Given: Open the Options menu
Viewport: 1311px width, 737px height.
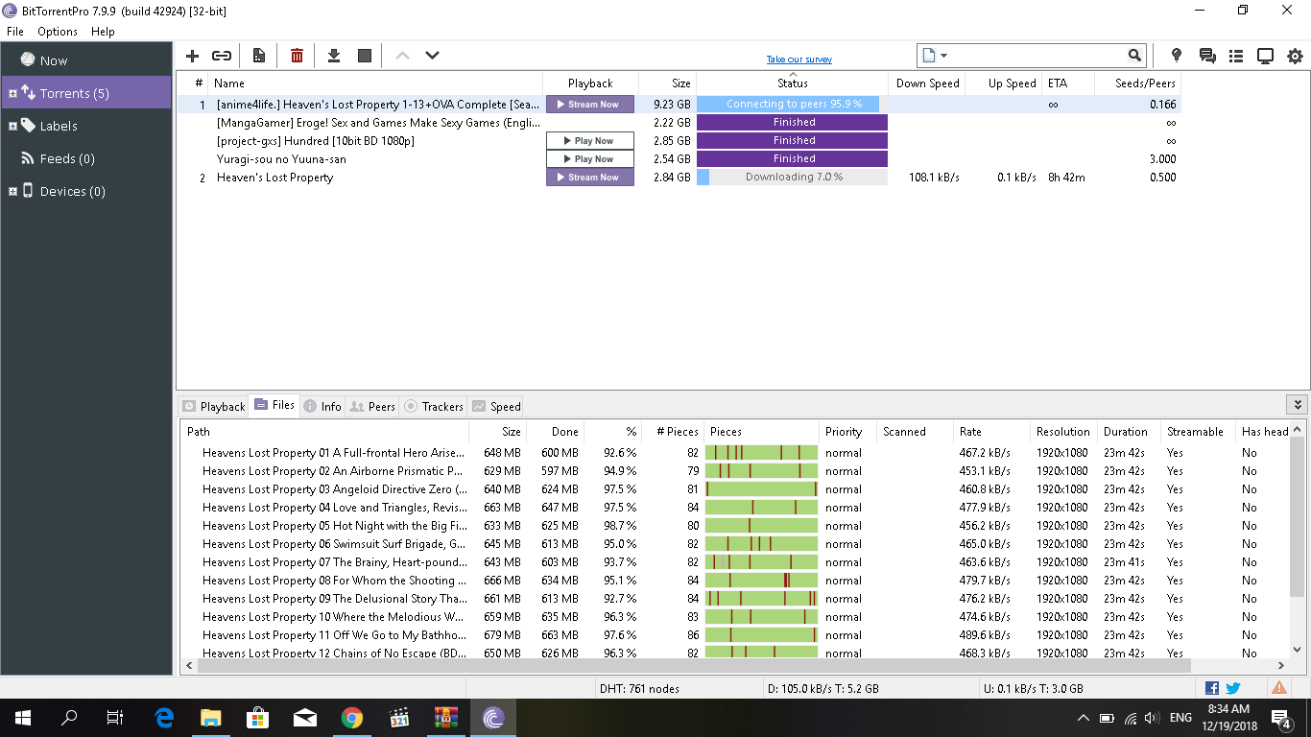Looking at the screenshot, I should [x=58, y=32].
